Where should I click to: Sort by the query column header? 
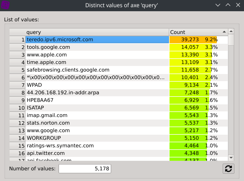(97, 32)
